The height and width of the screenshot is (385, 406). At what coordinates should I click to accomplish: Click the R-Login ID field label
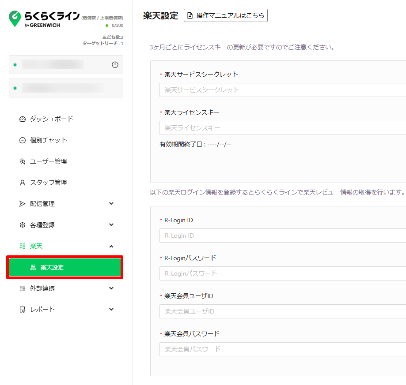coord(178,220)
